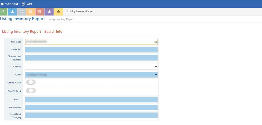Click the Seller Sku label
Image resolution: width=262 pixels, height=125 pixels.
pyautogui.click(x=16, y=50)
